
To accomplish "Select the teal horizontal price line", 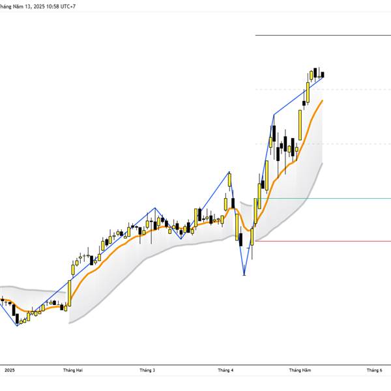I will [323, 199].
